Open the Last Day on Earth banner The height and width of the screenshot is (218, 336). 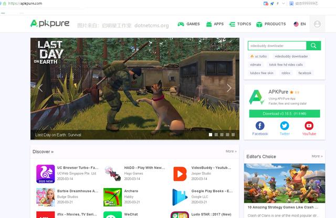(135, 89)
